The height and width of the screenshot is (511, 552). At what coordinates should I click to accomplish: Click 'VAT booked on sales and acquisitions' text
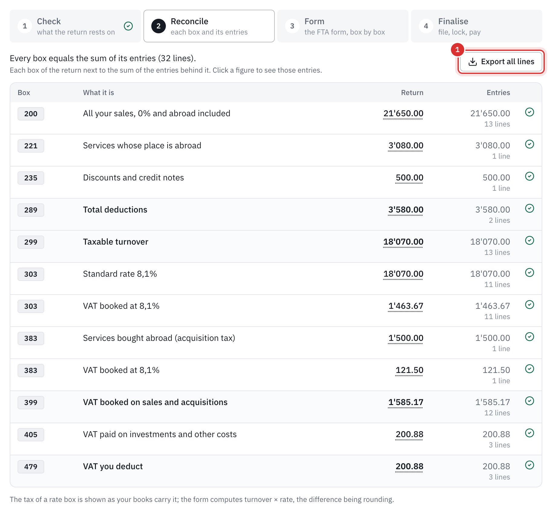tap(155, 402)
